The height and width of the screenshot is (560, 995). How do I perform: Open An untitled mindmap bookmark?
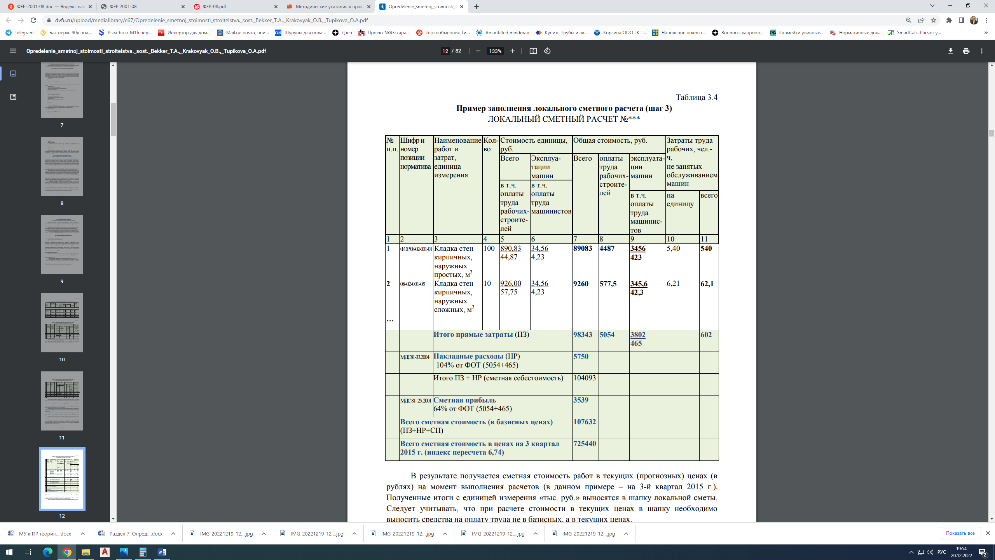click(x=503, y=33)
